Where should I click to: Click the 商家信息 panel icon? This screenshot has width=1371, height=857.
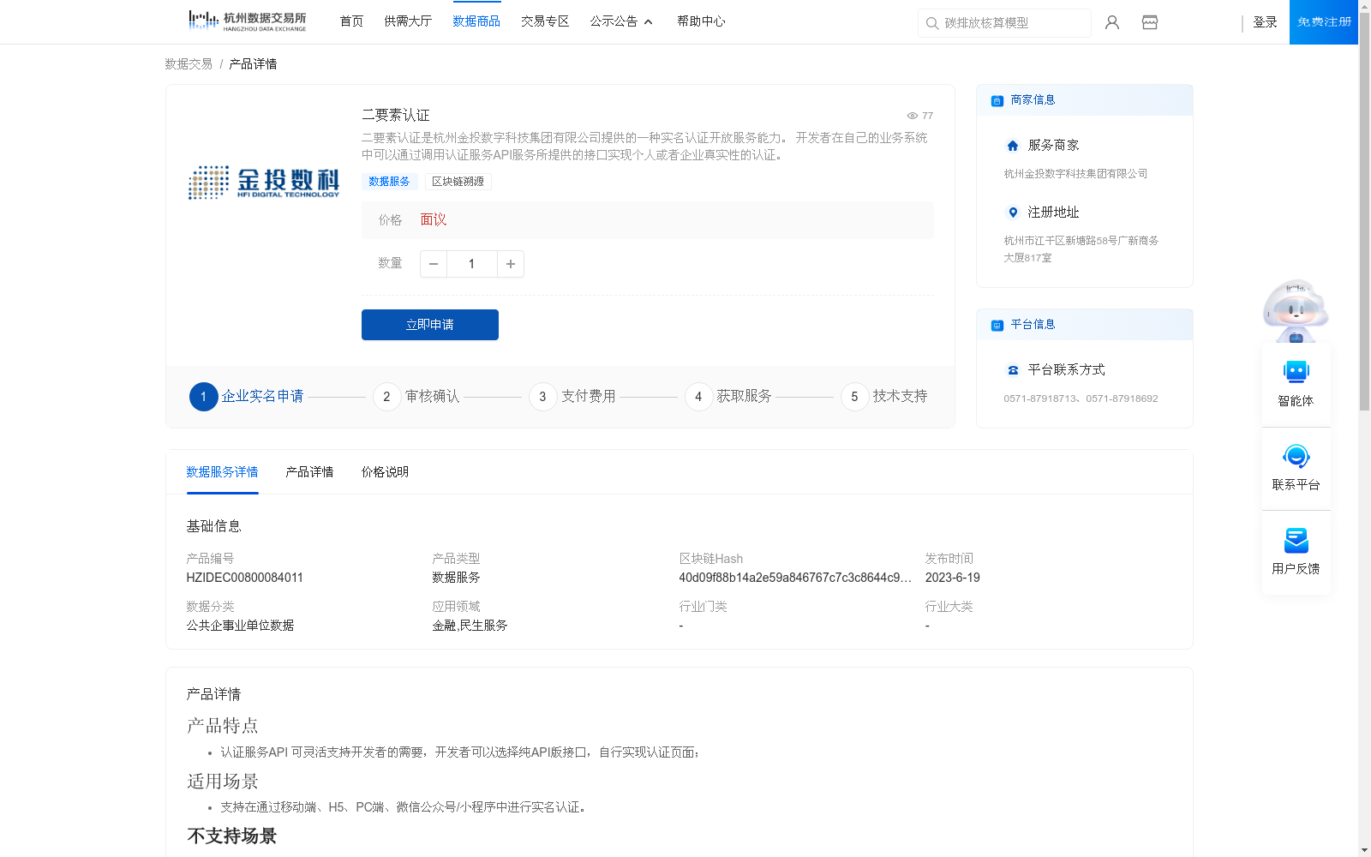coord(997,100)
